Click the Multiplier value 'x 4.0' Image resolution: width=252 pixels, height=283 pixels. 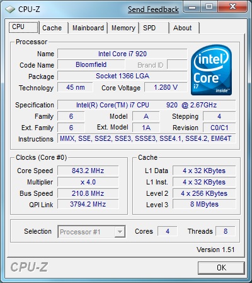pyautogui.click(x=88, y=182)
